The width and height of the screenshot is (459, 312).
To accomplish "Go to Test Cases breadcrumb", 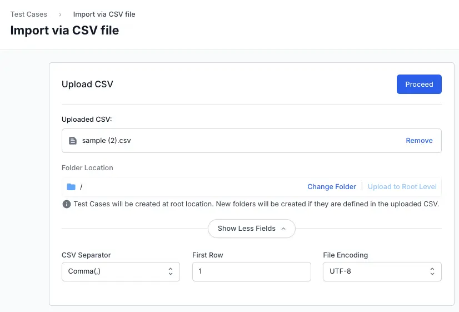I will point(29,14).
